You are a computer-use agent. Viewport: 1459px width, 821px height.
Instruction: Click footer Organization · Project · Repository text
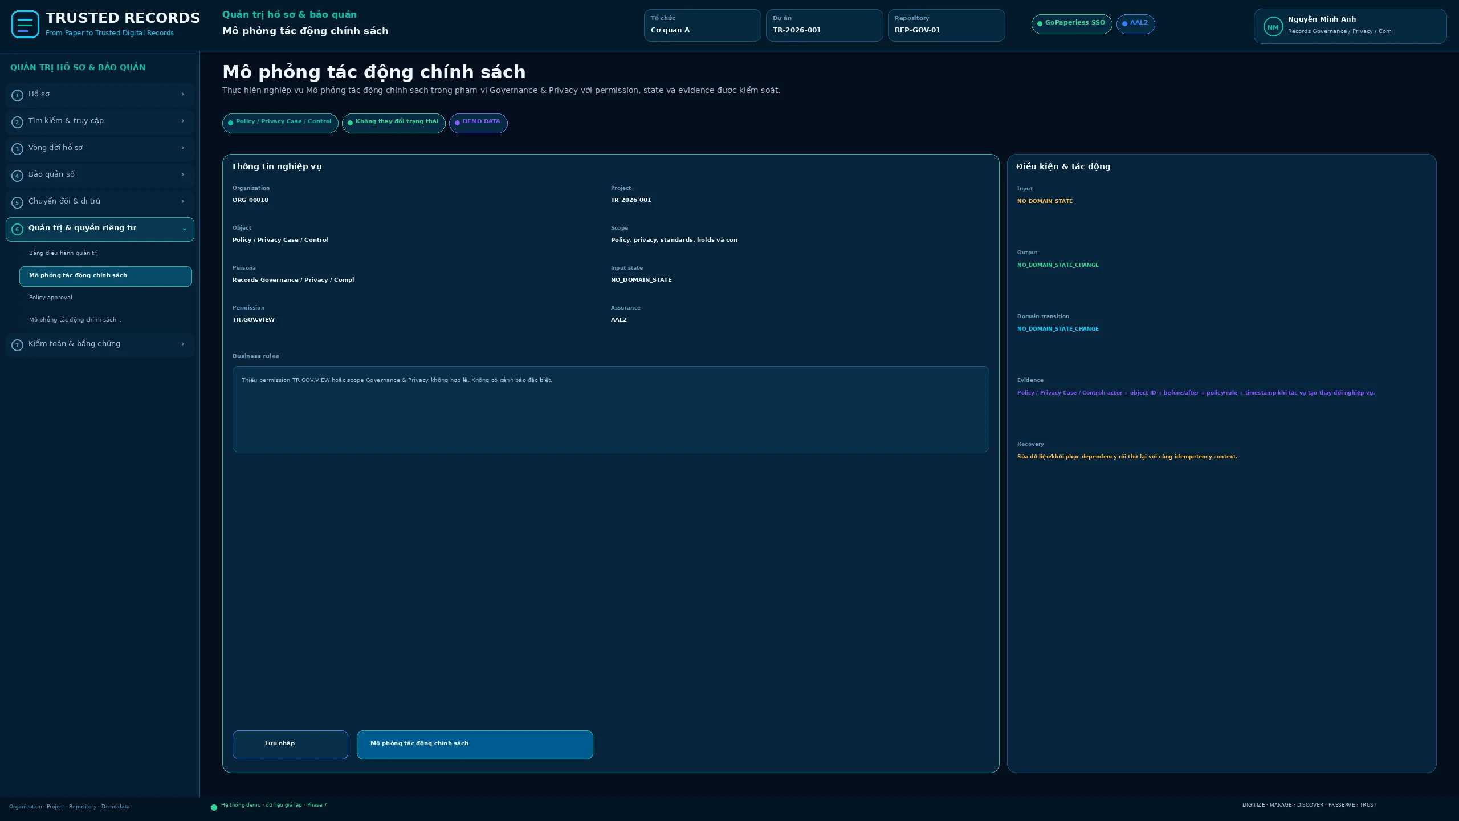tap(69, 807)
